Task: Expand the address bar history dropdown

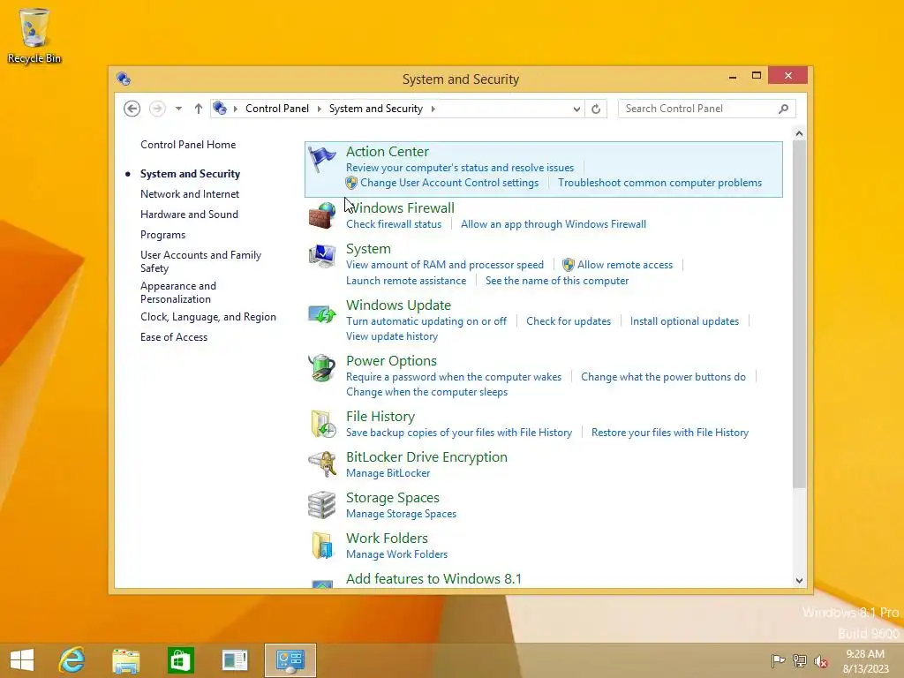Action: [x=576, y=109]
